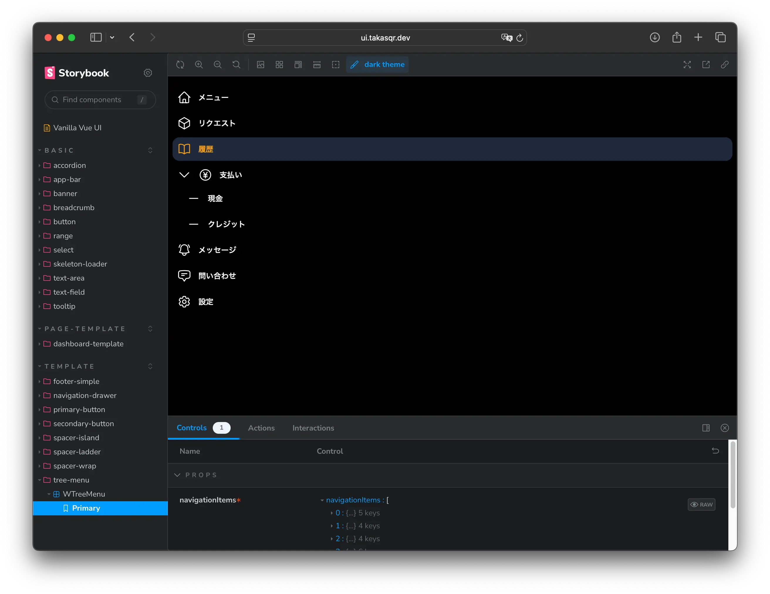Toggle outlines in the preview
The height and width of the screenshot is (594, 770).
click(x=336, y=65)
